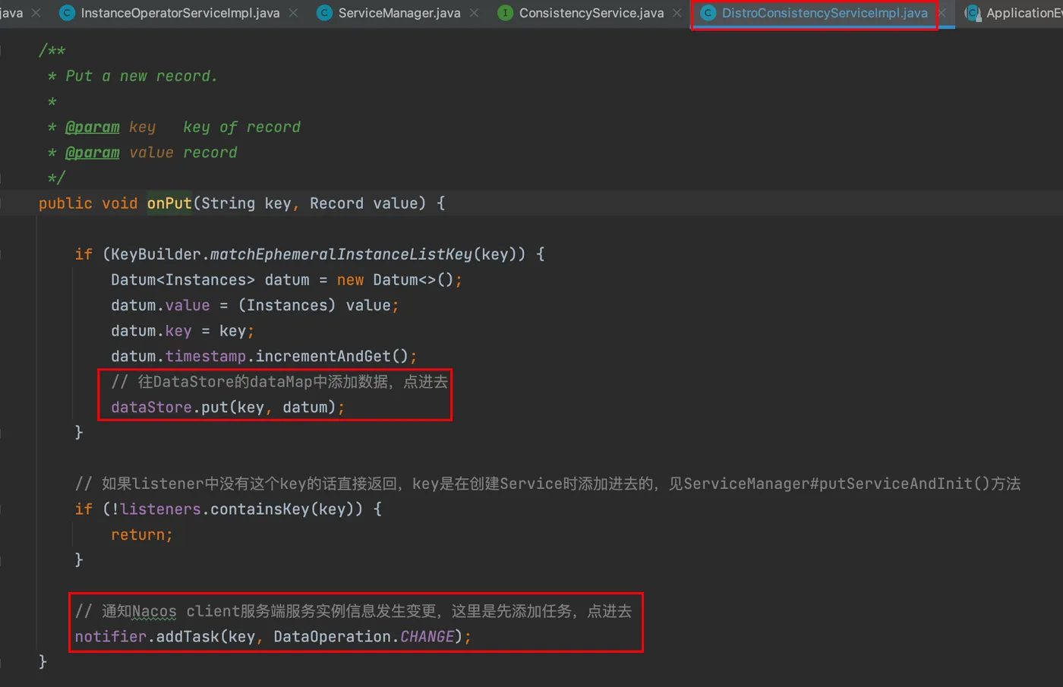Click the return statement

[142, 535]
